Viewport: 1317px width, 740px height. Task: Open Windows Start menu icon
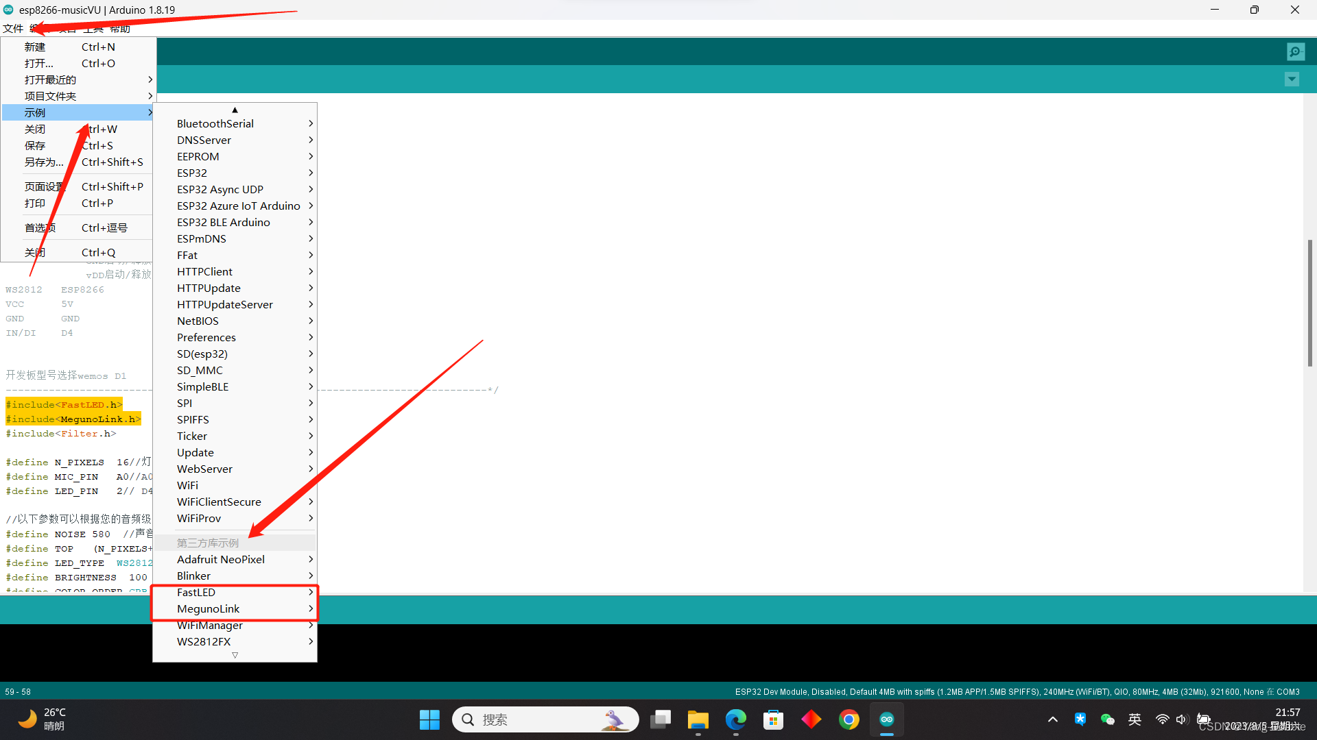(x=429, y=719)
